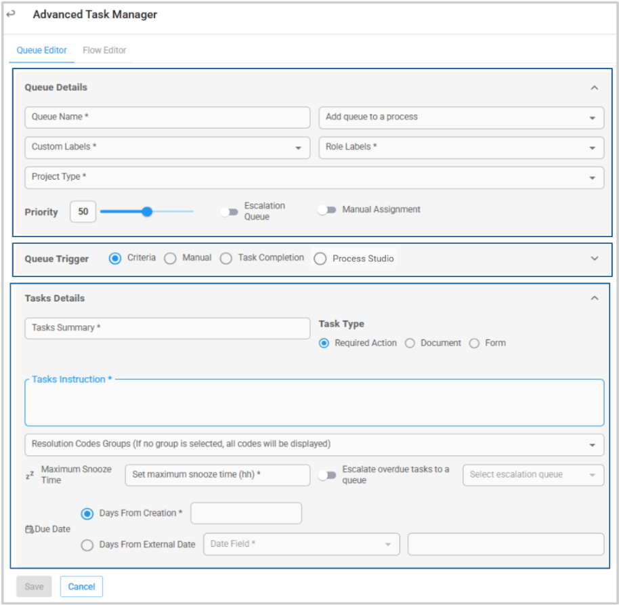
Task: Select Days From External Date option
Action: [x=87, y=545]
